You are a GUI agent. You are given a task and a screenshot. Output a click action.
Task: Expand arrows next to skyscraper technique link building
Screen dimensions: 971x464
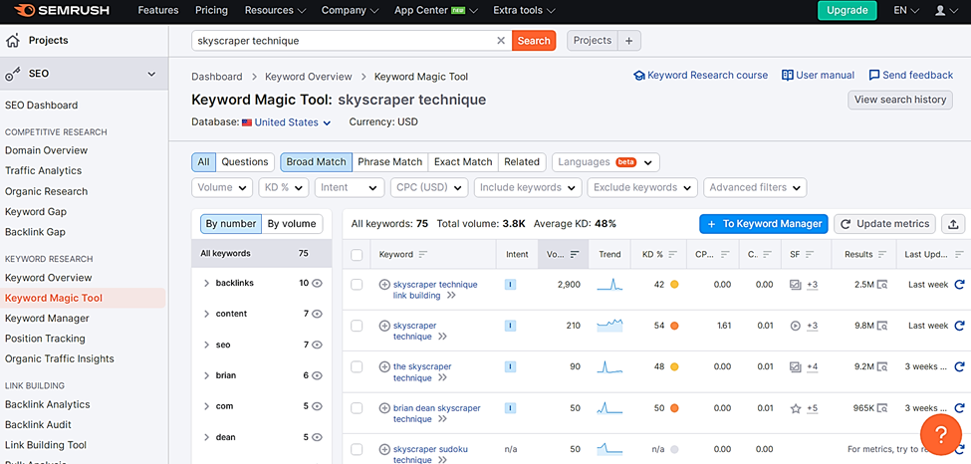tap(451, 296)
